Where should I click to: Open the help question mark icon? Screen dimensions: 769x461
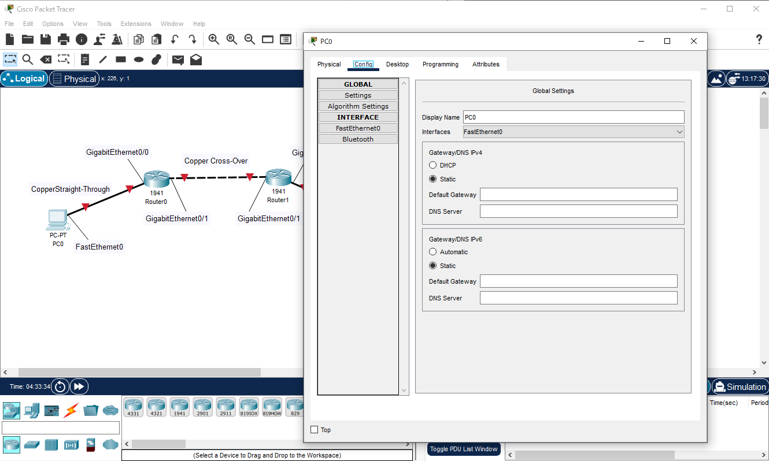pyautogui.click(x=759, y=39)
